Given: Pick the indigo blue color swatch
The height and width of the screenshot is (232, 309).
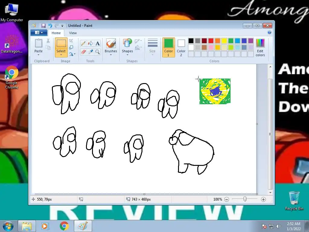Looking at the screenshot, I should pyautogui.click(x=244, y=41).
